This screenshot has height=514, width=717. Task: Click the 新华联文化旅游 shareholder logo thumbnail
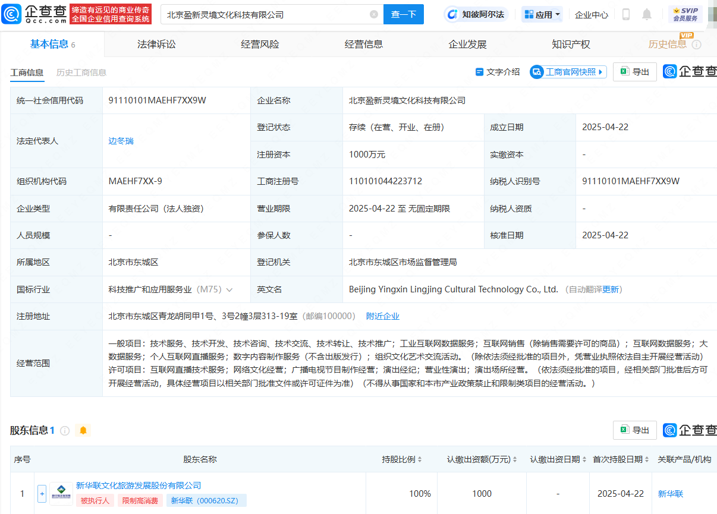[x=61, y=494]
